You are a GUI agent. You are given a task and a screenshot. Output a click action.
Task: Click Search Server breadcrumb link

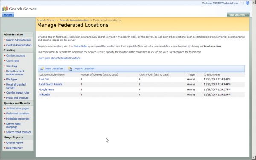(x=47, y=20)
